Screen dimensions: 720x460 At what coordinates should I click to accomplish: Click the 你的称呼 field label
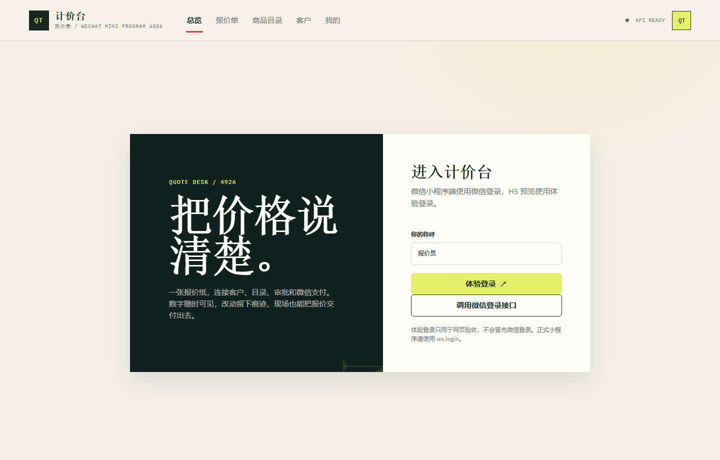coord(423,234)
